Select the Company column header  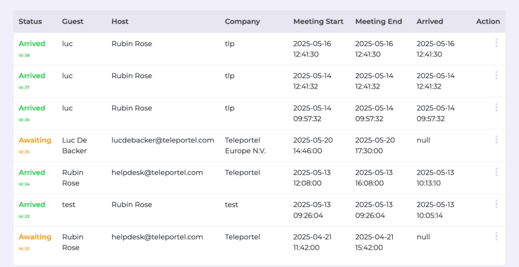coord(243,21)
